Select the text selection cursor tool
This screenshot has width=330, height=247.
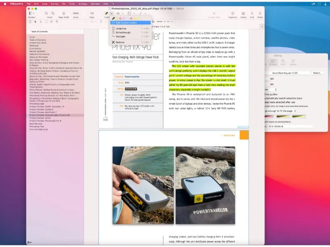pos(30,22)
